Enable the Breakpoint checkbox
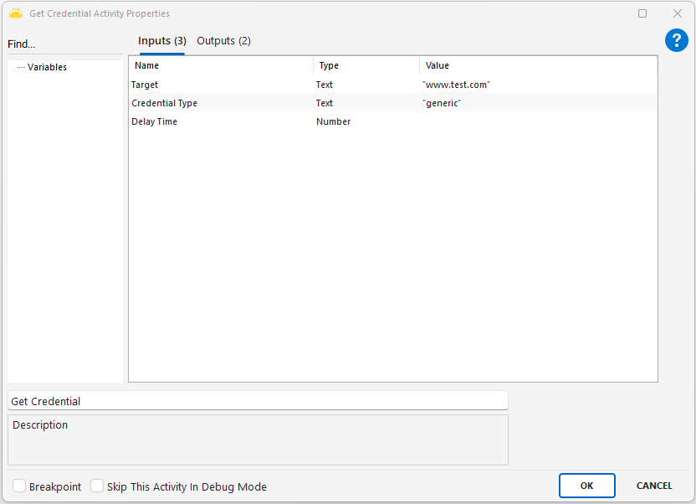The image size is (696, 504). point(19,486)
